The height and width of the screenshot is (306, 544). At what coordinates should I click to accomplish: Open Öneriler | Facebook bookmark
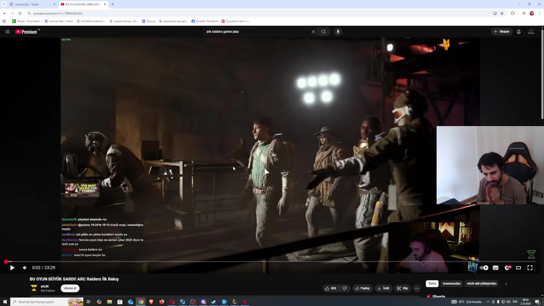(205, 21)
